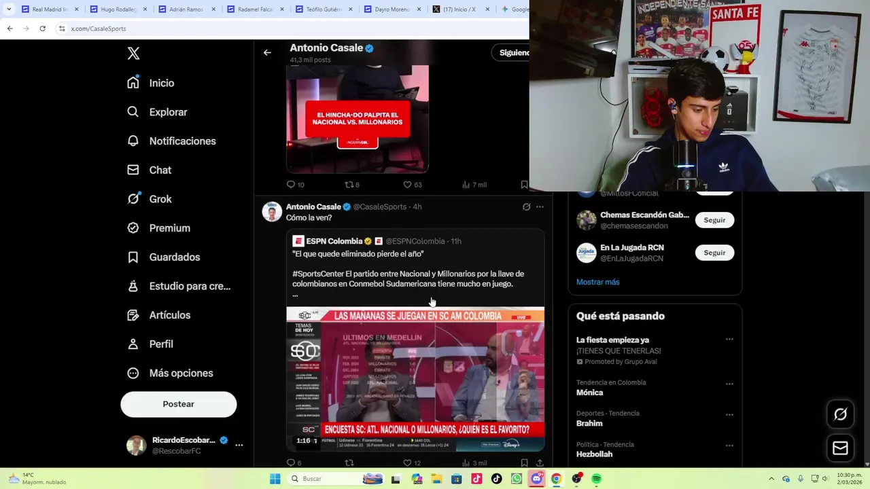870x489 pixels.
Task: Click Grok icon on Cómo la ven post
Action: (x=526, y=206)
